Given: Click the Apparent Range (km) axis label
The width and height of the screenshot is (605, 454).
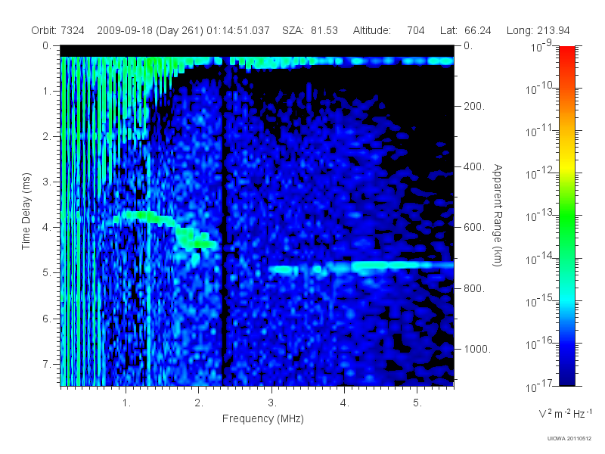Looking at the screenshot, I should 498,215.
